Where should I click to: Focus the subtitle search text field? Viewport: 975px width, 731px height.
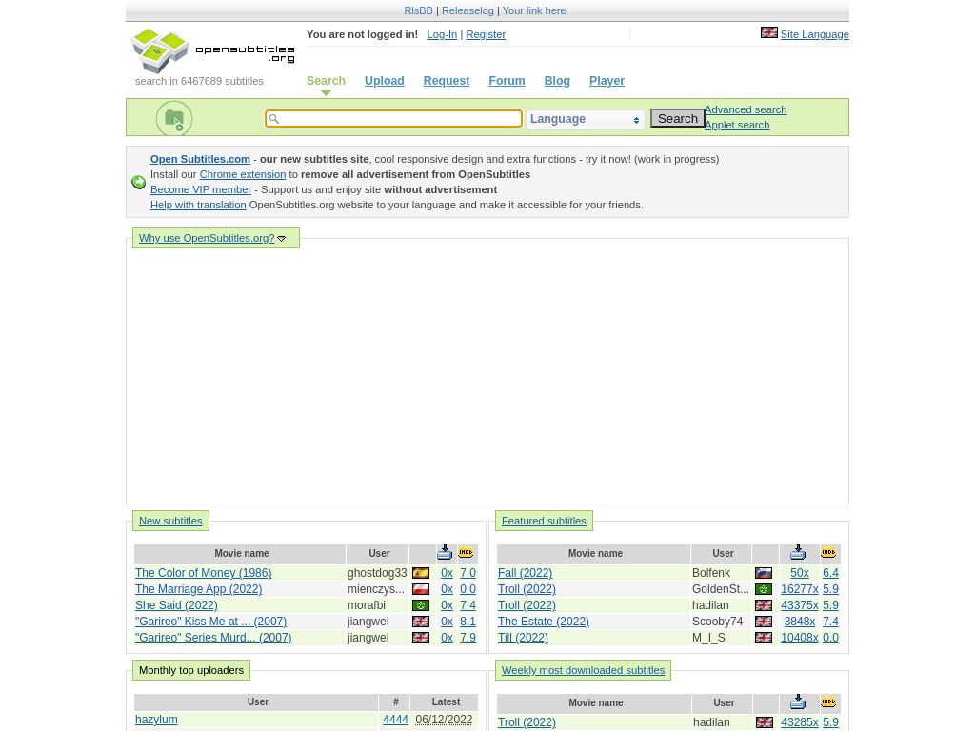point(393,119)
